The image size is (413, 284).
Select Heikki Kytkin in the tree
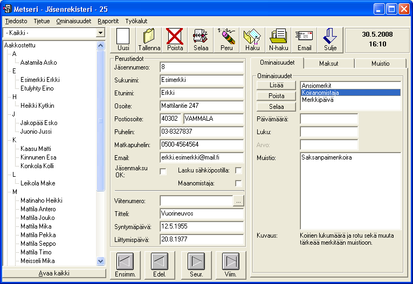pyautogui.click(x=37, y=106)
